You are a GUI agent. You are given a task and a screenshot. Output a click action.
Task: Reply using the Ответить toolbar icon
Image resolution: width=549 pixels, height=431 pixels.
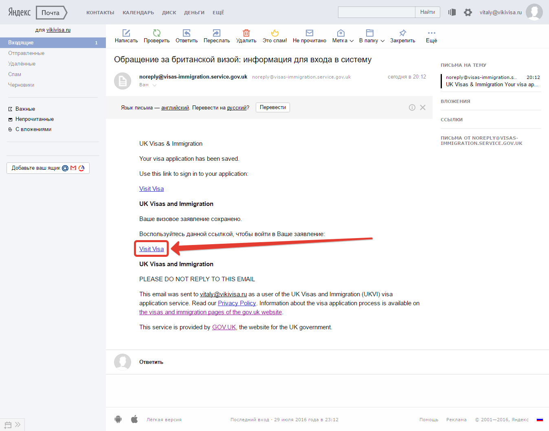click(x=187, y=36)
